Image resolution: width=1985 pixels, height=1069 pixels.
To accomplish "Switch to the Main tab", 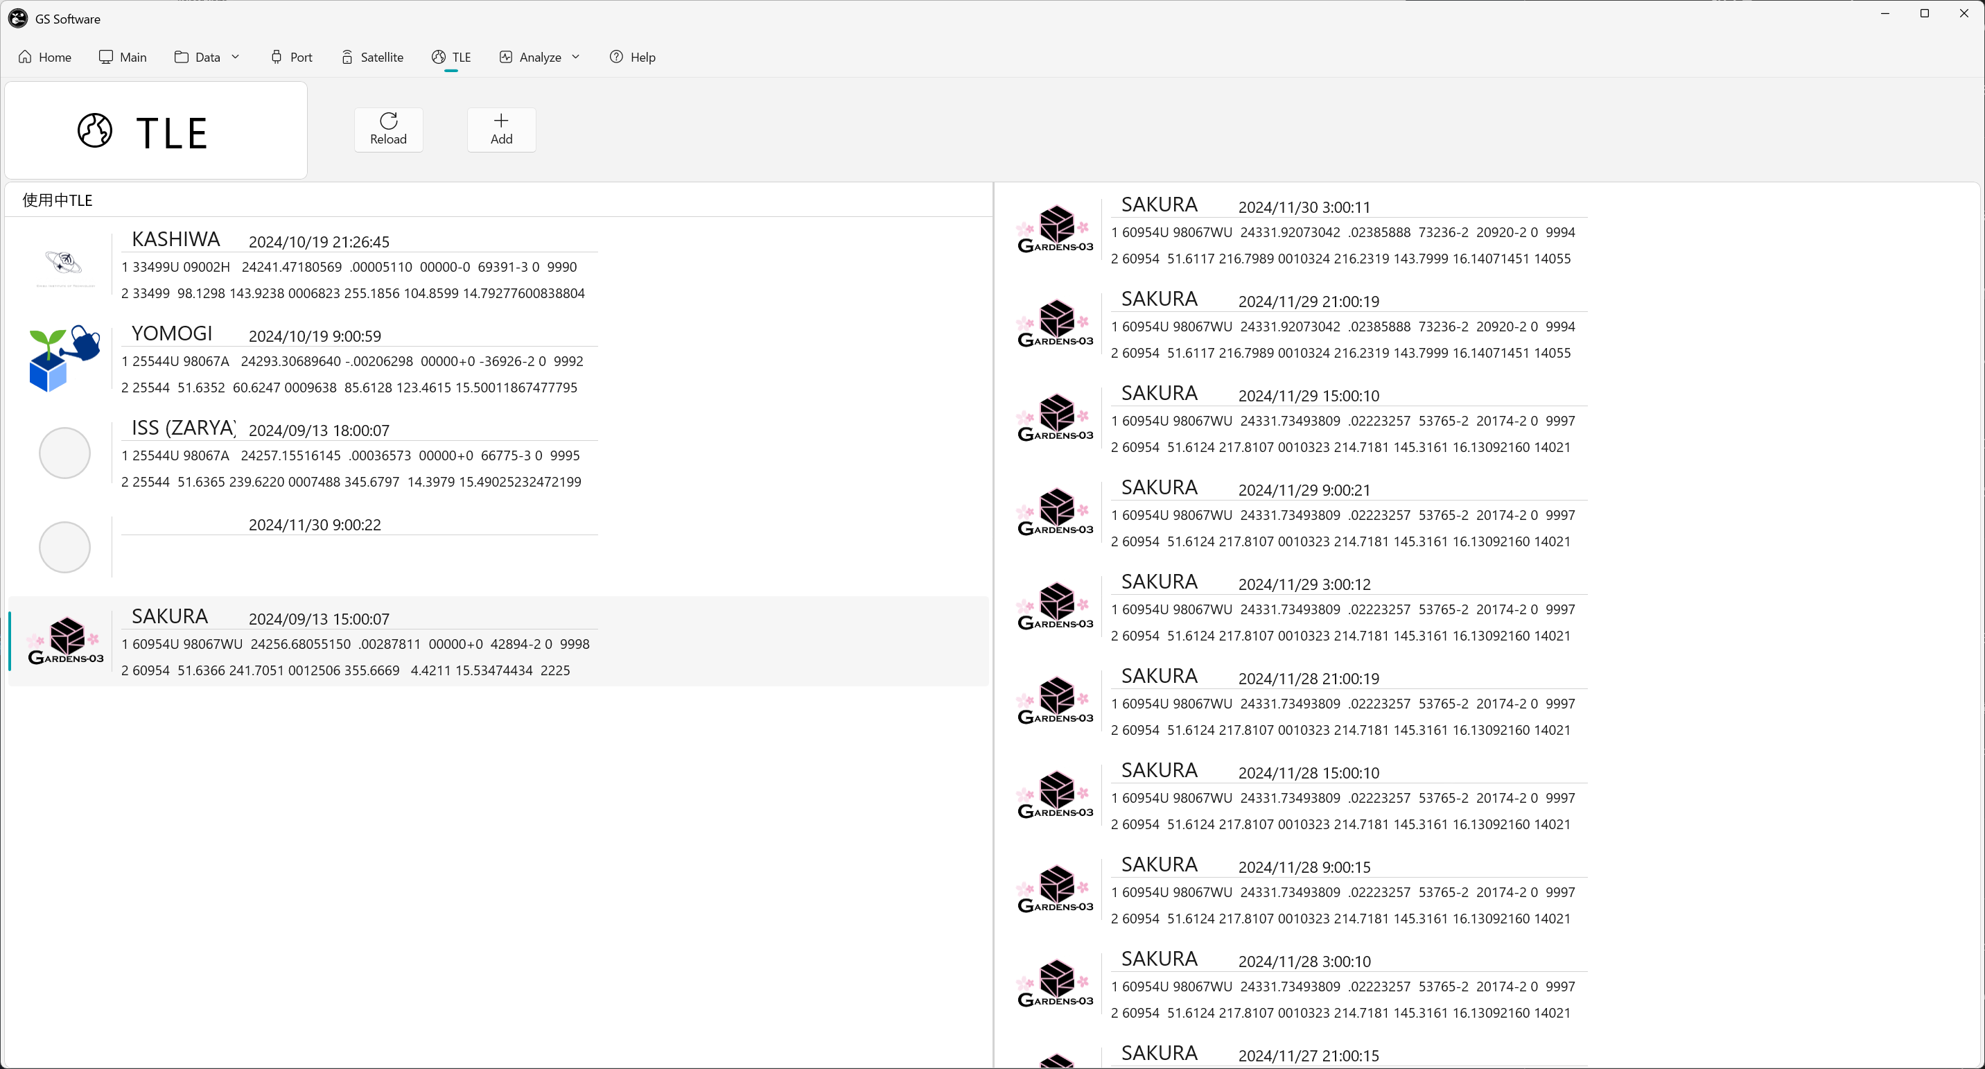I will pos(123,57).
